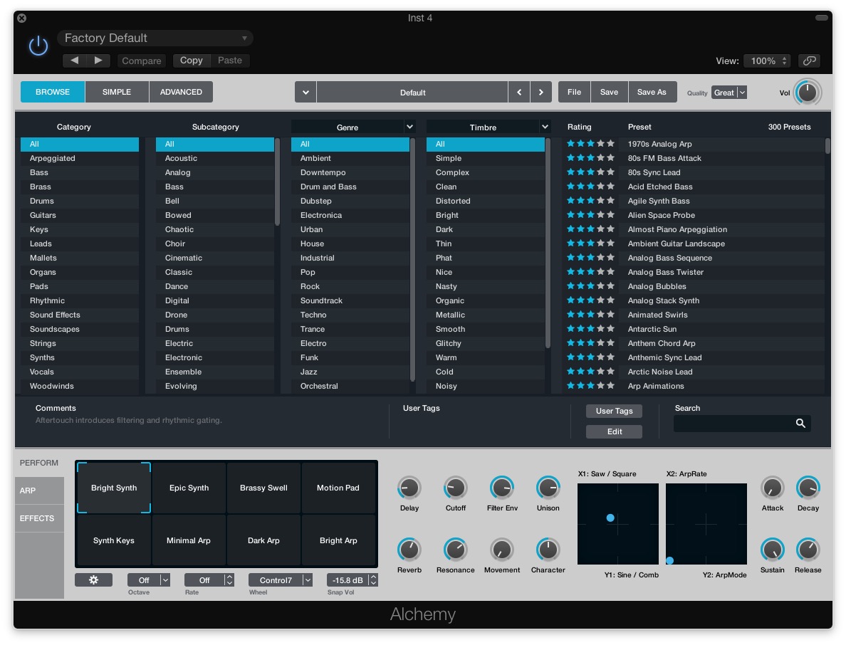Viewport: 846px width, 645px height.
Task: Click the Reverb knob
Action: (x=409, y=550)
